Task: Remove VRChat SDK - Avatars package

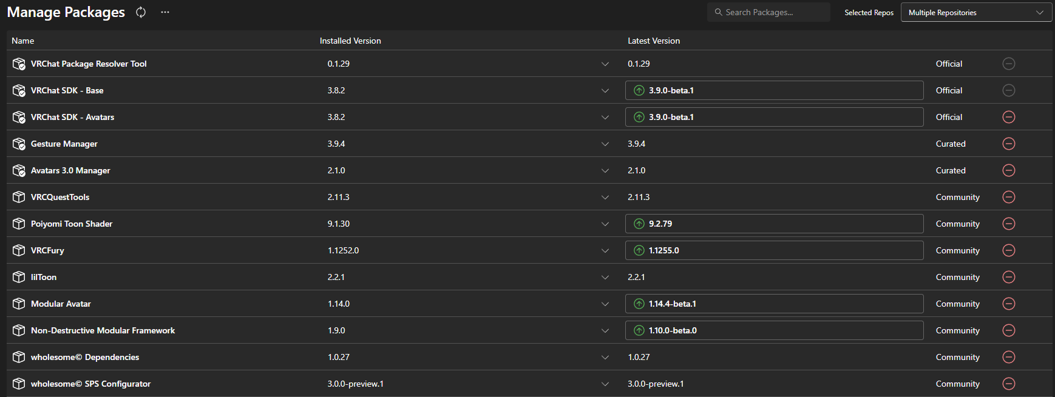Action: (1009, 117)
